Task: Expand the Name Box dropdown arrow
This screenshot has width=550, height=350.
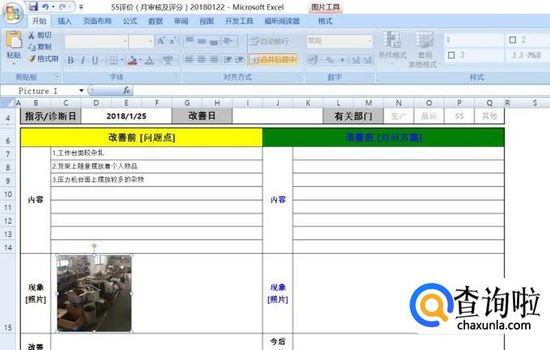Action: [82, 91]
